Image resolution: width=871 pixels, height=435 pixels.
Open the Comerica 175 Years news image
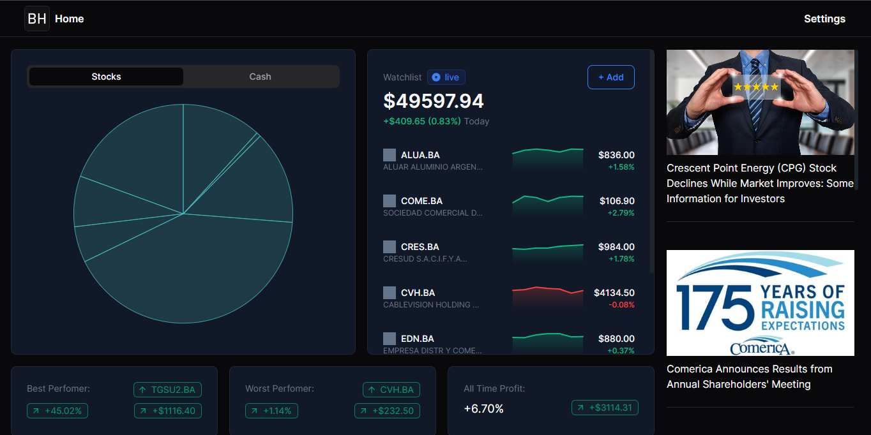761,303
